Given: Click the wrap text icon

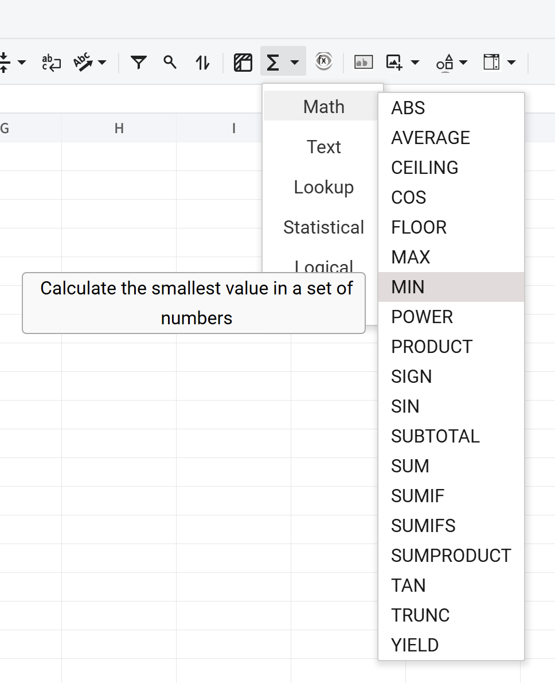Looking at the screenshot, I should coord(52,62).
